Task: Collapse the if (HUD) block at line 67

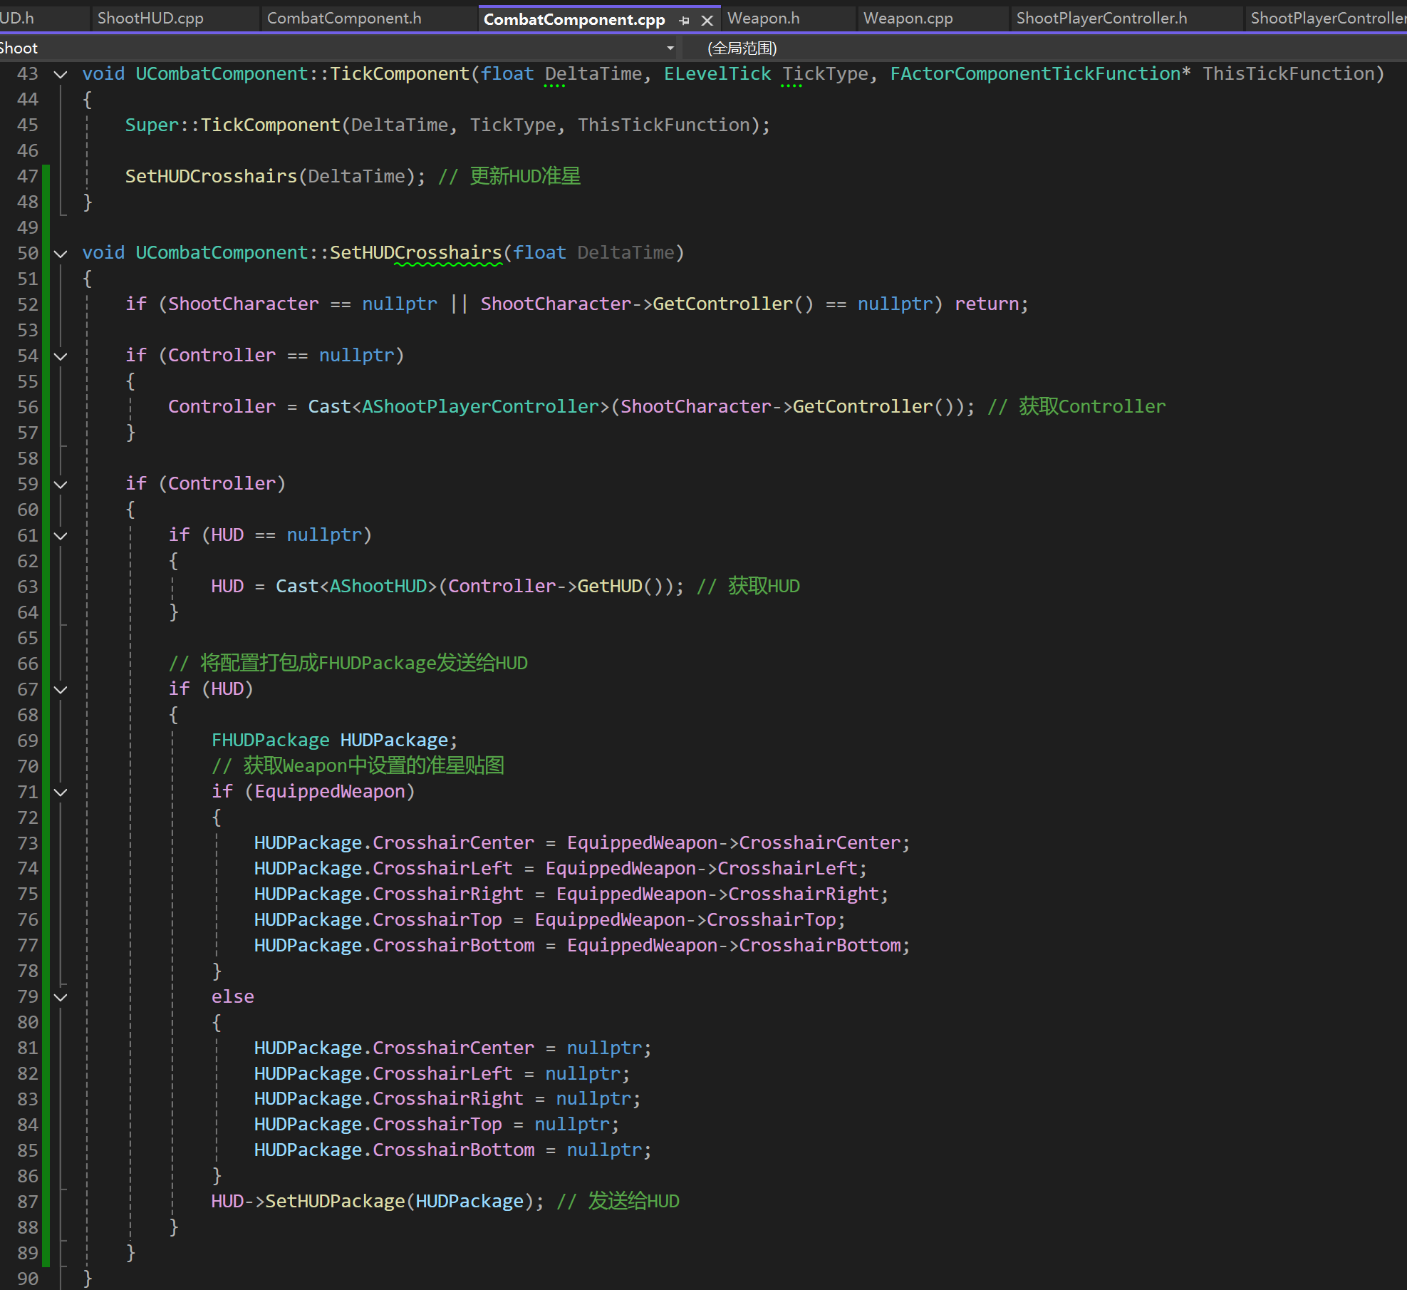Action: click(61, 689)
